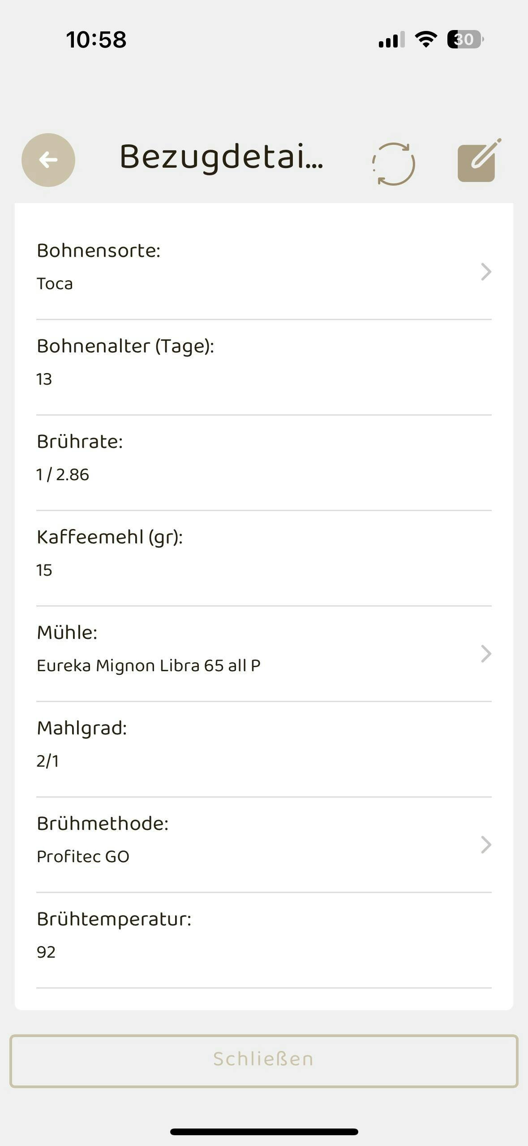Open the Brühmethode chevron
The width and height of the screenshot is (528, 1146).
coord(486,845)
